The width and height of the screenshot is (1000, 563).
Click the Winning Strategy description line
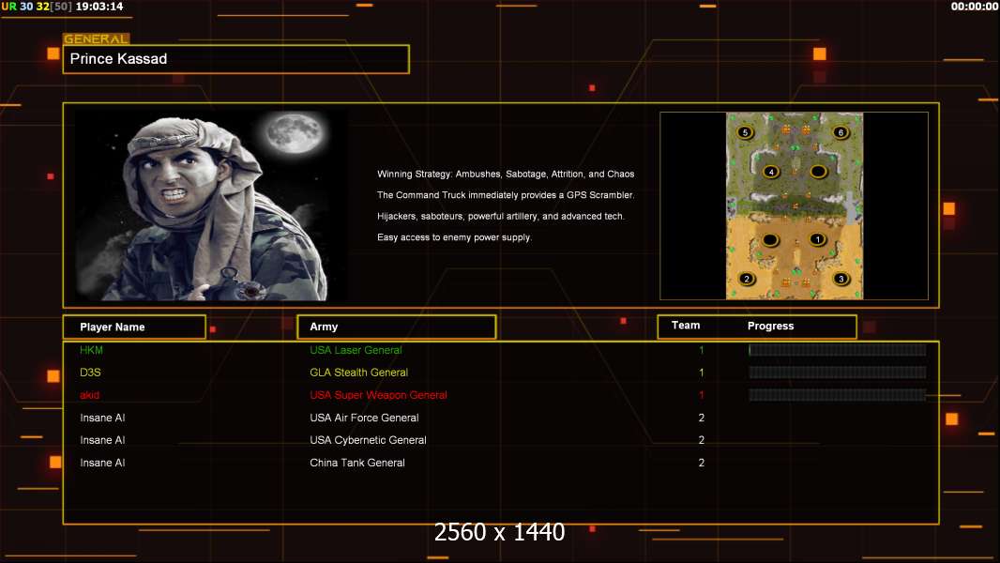[505, 175]
